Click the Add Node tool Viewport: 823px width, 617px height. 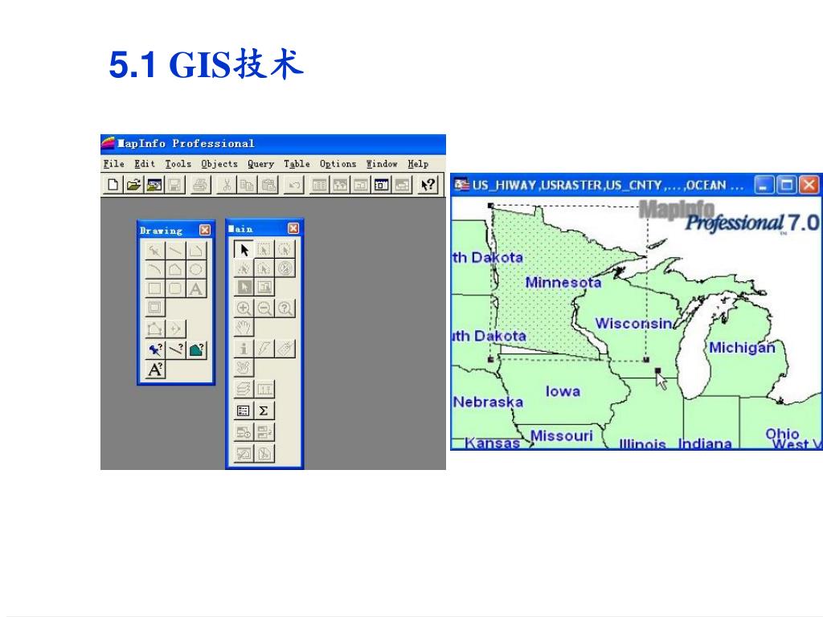175,329
